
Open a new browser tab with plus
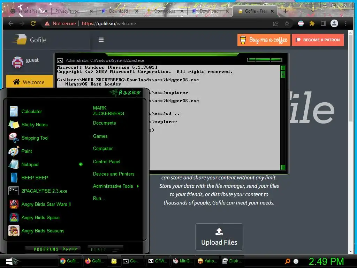pos(286,11)
